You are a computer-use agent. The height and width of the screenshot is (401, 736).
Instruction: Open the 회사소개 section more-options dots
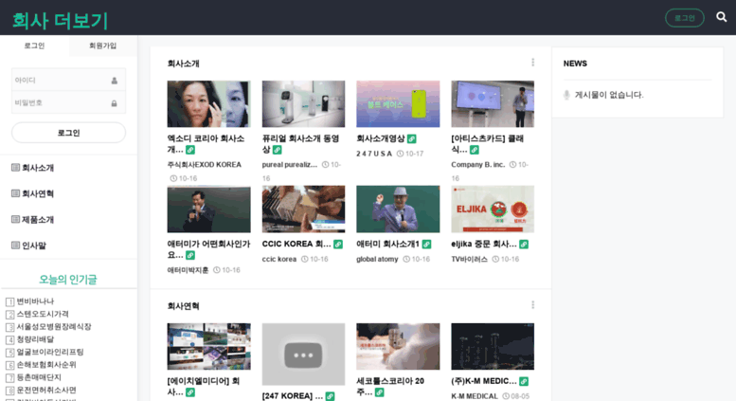[x=532, y=63]
